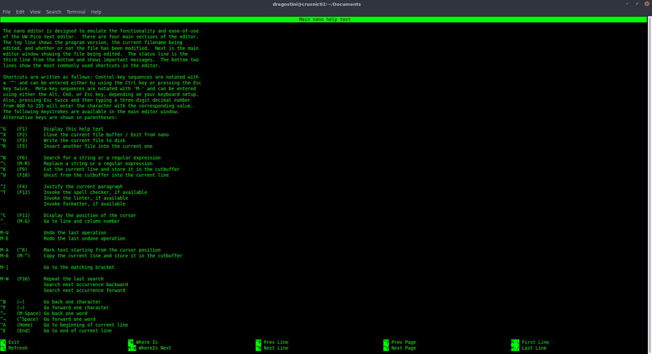The height and width of the screenshot is (354, 652).
Task: Click 'Uncut from the cutbuffer into the current line'
Action: point(106,175)
